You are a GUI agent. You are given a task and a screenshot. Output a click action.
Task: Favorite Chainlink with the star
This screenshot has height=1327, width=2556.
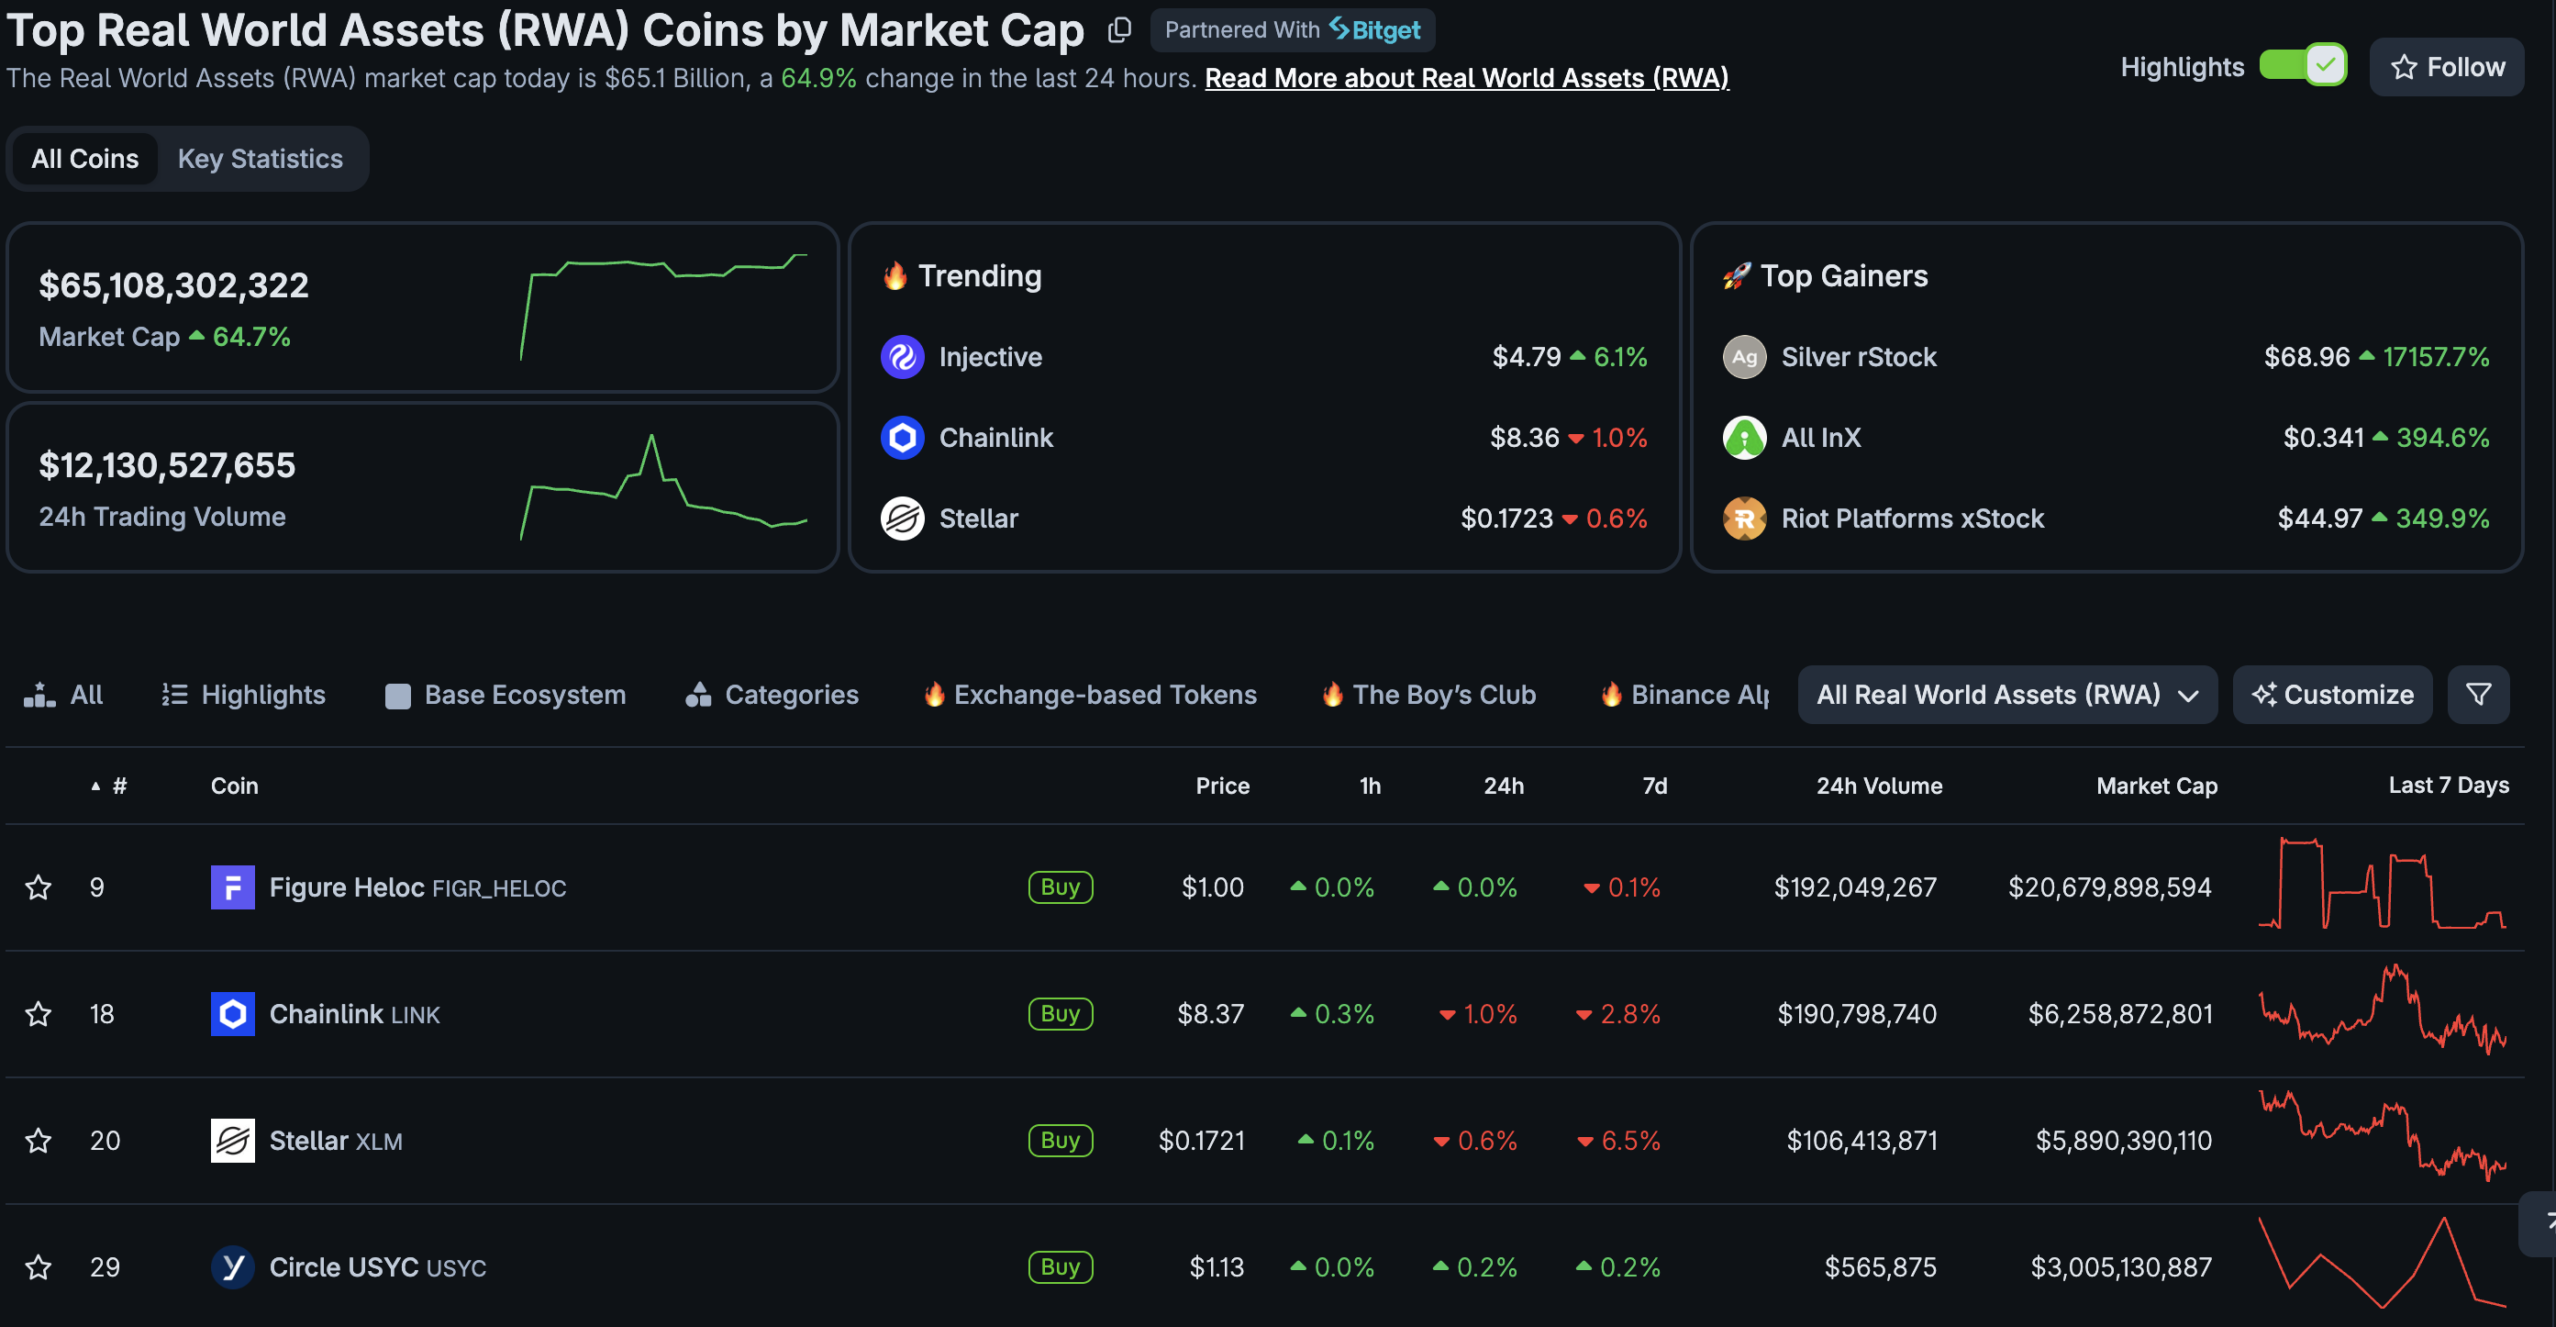pyautogui.click(x=39, y=1014)
